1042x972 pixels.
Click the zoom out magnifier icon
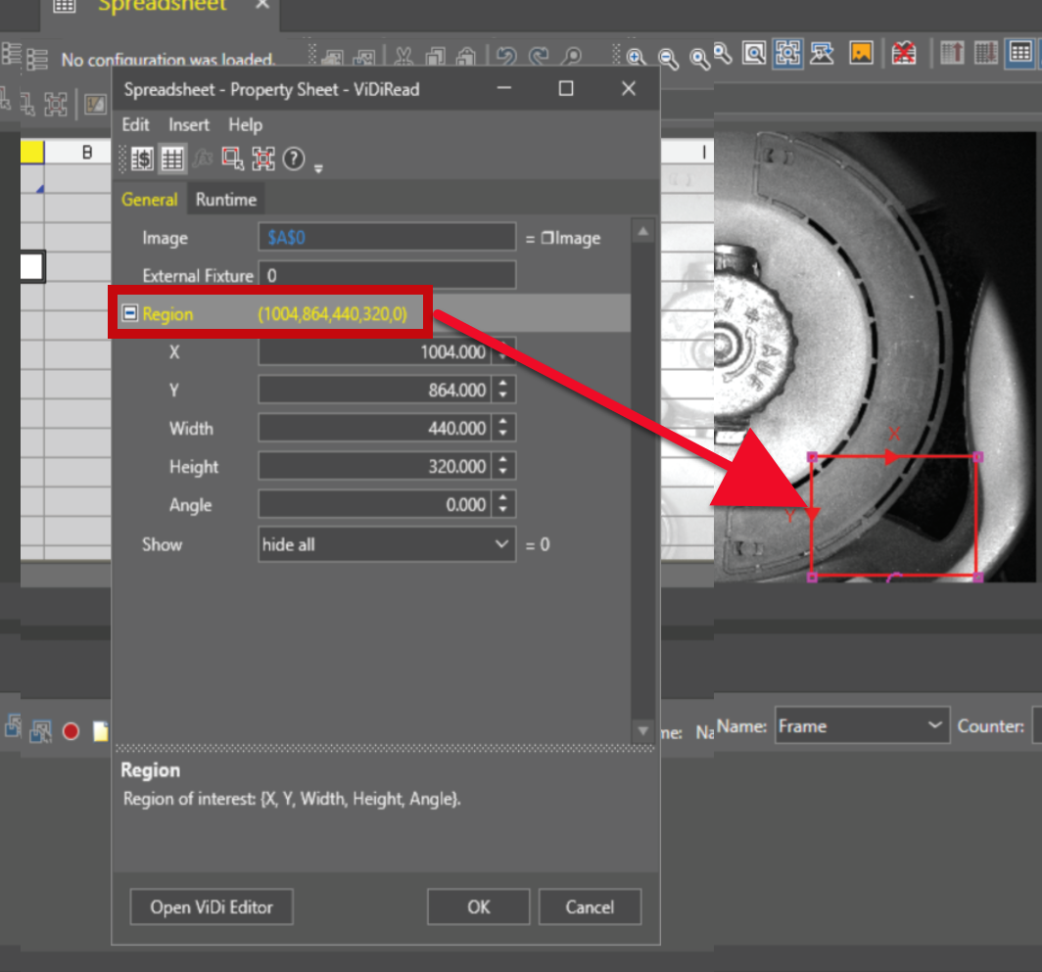point(668,58)
